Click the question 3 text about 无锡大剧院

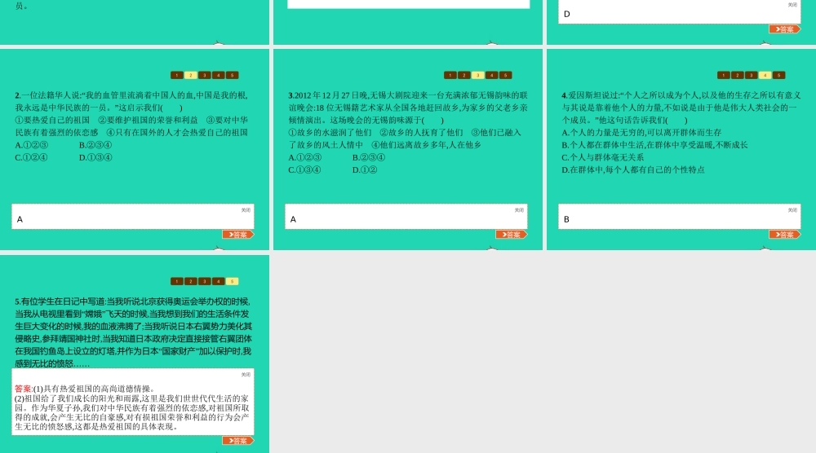408,108
